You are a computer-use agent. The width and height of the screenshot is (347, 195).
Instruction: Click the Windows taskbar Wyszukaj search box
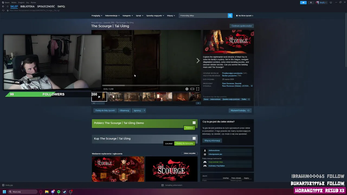(22, 192)
